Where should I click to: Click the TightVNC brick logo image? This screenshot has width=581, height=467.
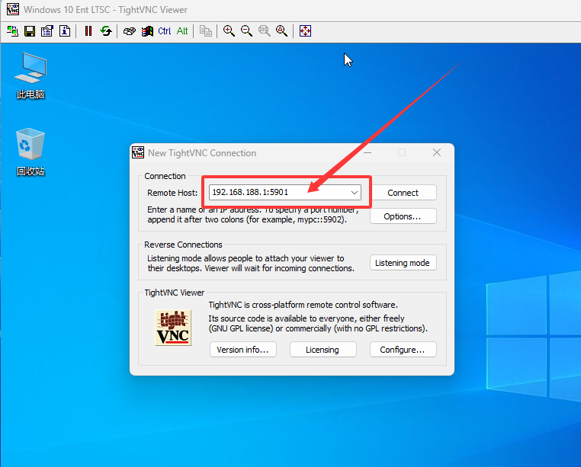pyautogui.click(x=173, y=328)
